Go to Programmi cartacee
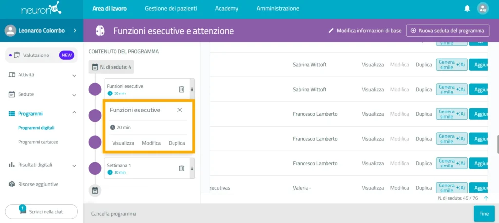Screen dimensions: 499x223 coord(38,142)
